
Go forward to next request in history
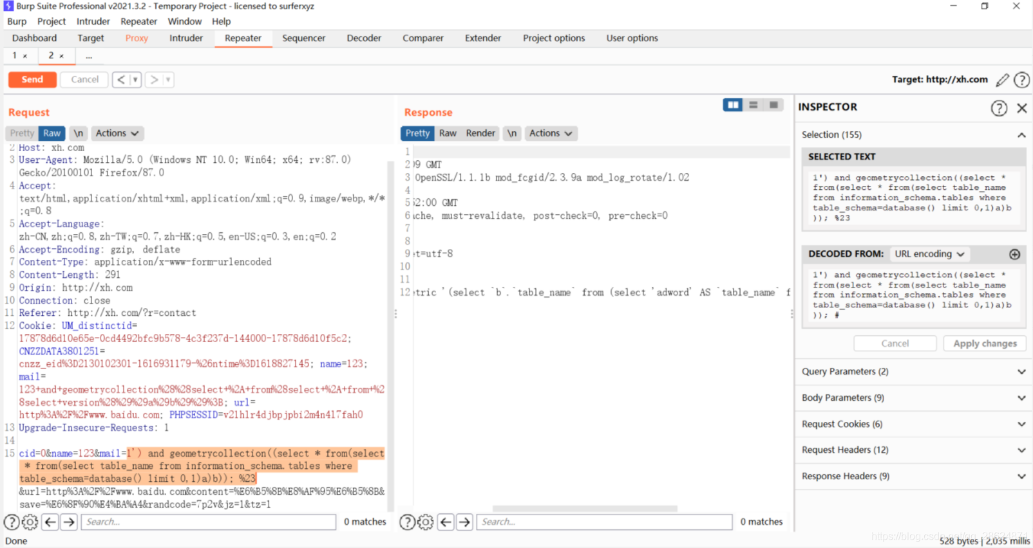(x=154, y=80)
